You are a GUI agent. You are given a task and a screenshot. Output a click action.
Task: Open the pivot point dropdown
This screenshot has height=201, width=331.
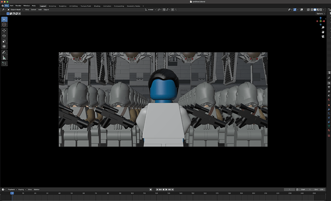coord(160,10)
